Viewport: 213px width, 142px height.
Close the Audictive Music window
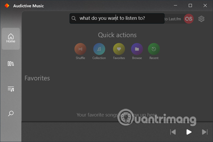(x=205, y=5)
